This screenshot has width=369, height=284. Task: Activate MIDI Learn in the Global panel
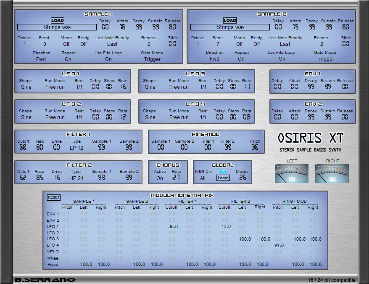point(223,178)
